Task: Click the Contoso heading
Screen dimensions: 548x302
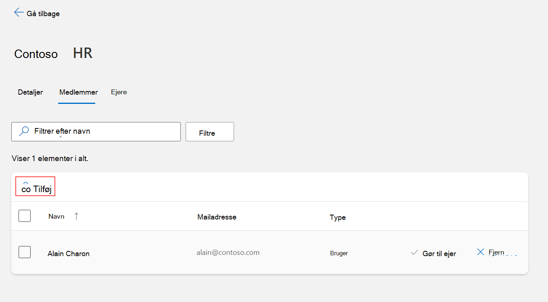Action: click(36, 54)
